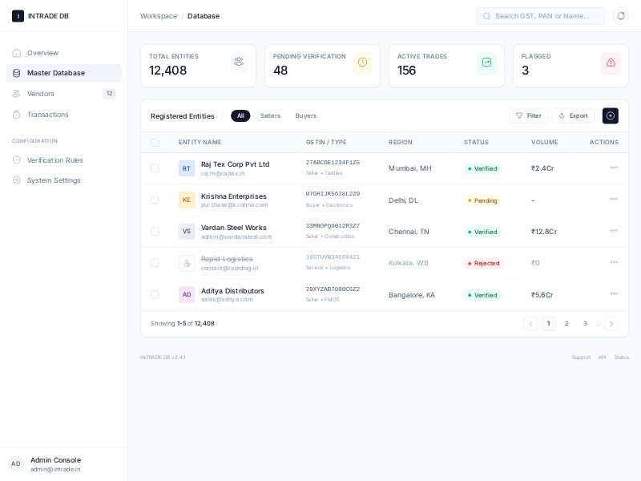Open the actions menu for Raj Tex Corp
The image size is (641, 481).
614,168
